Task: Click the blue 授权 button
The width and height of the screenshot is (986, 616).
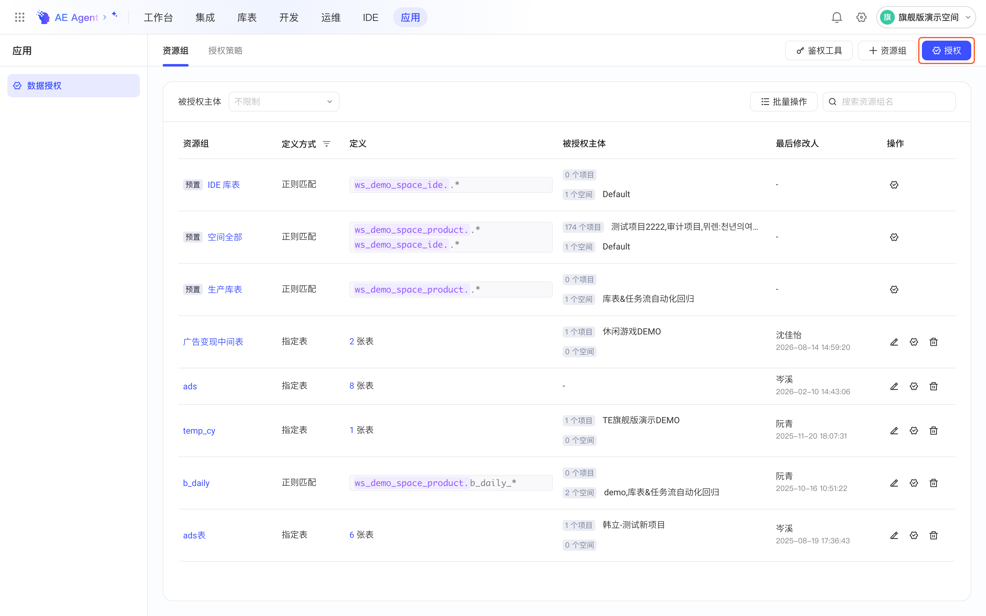Action: pos(946,51)
